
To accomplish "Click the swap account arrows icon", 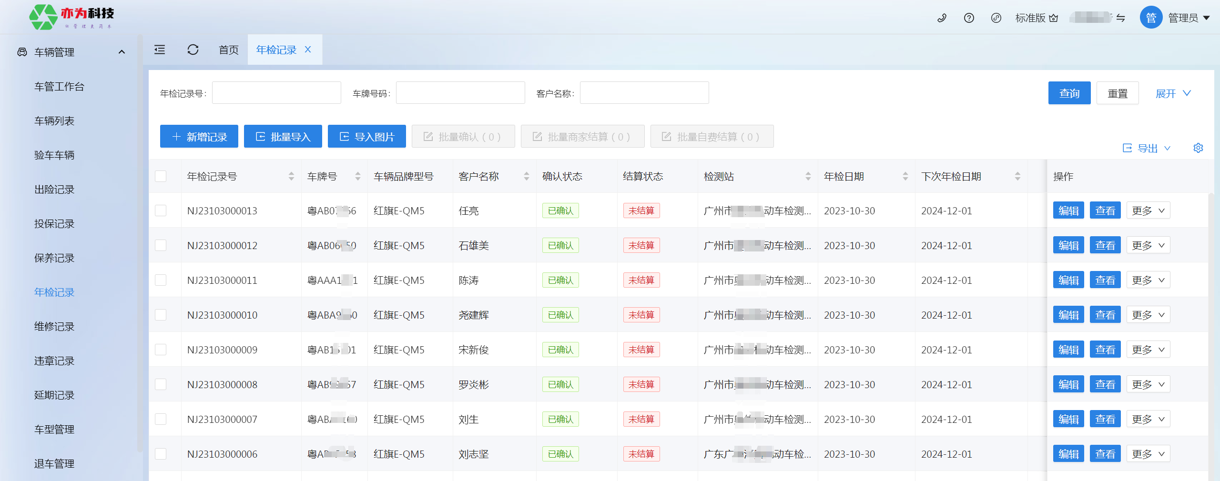I will [1120, 18].
